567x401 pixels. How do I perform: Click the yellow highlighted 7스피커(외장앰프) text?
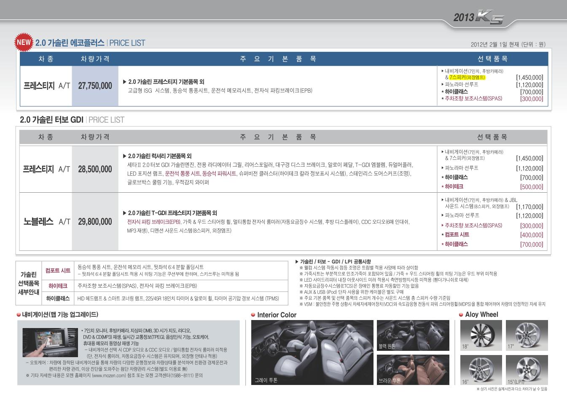click(467, 78)
